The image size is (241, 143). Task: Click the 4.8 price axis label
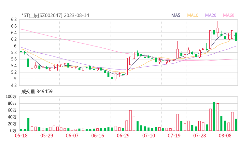(14, 85)
